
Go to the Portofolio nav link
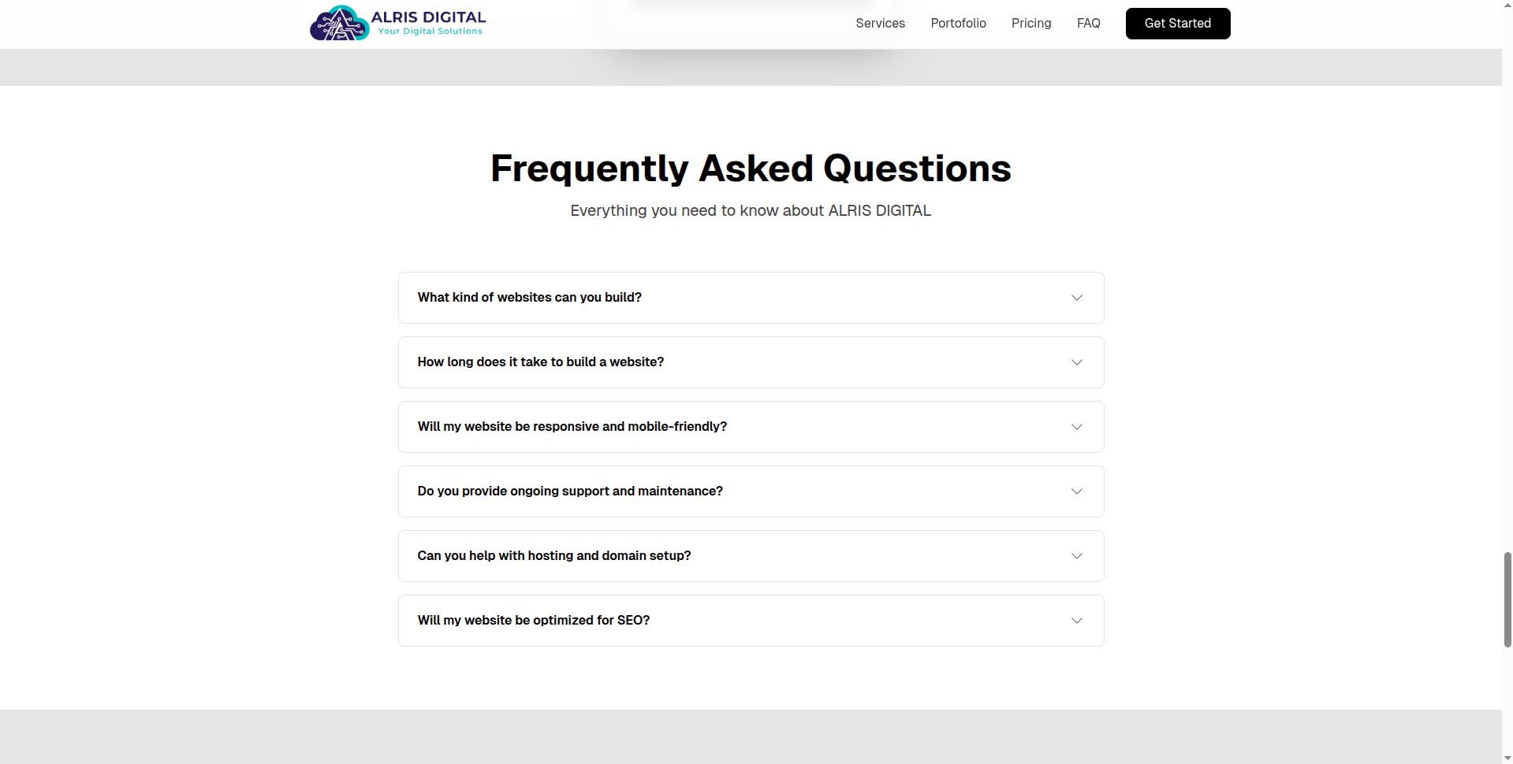point(958,24)
